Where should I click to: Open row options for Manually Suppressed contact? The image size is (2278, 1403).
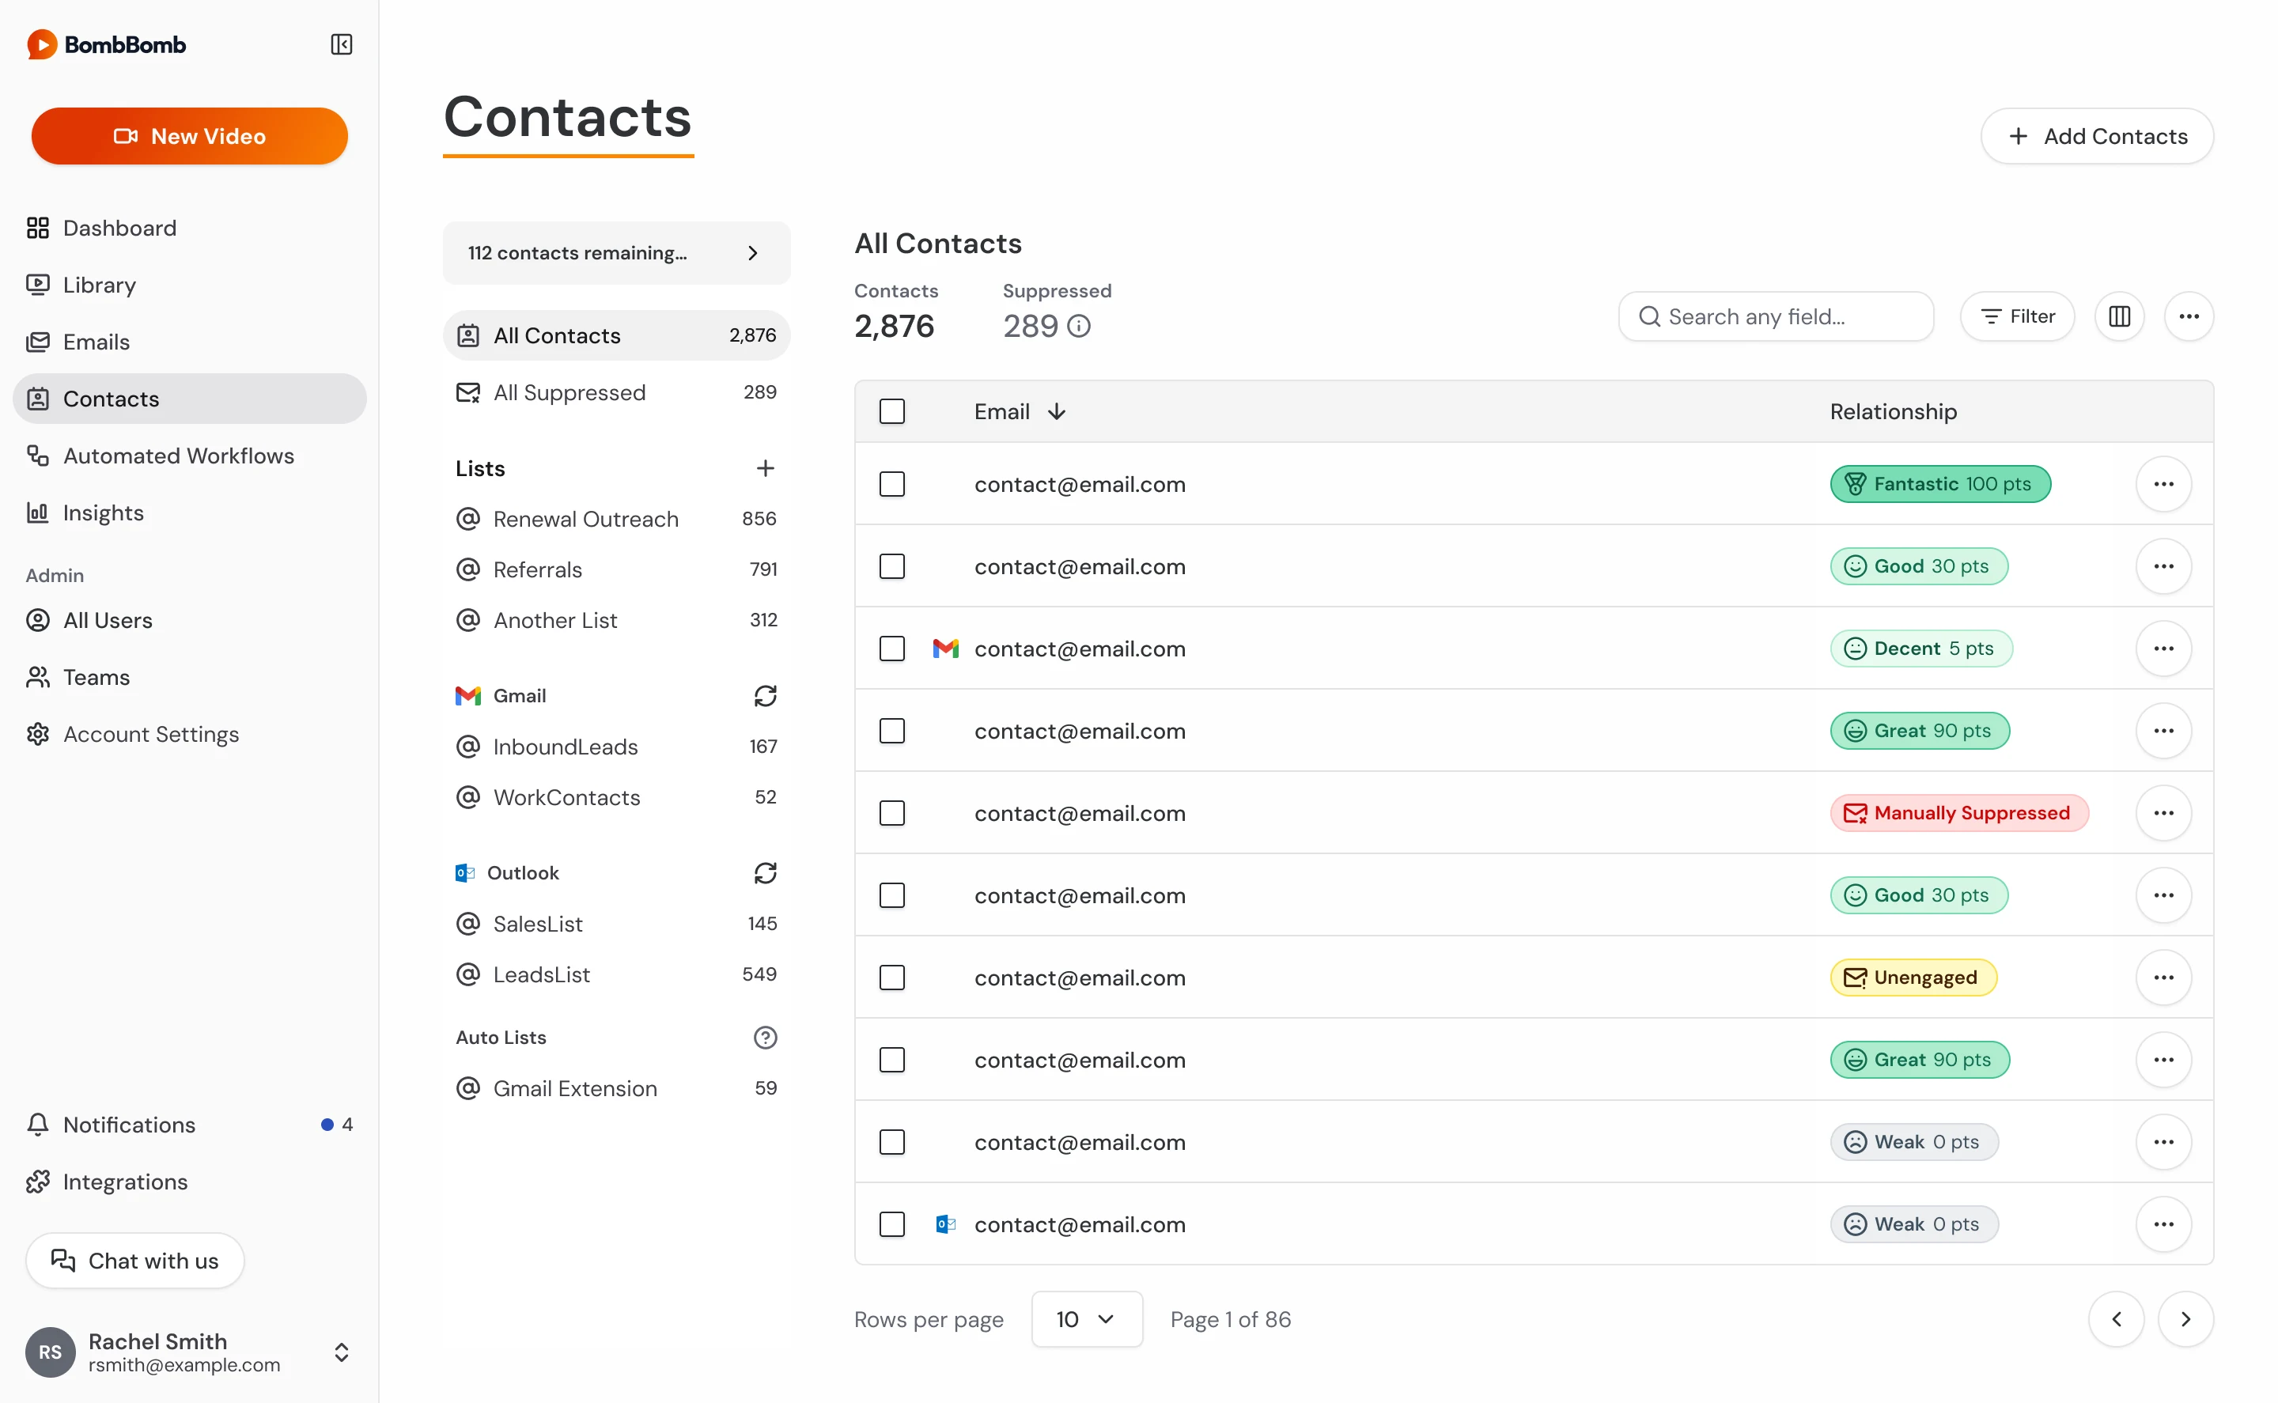click(2164, 813)
